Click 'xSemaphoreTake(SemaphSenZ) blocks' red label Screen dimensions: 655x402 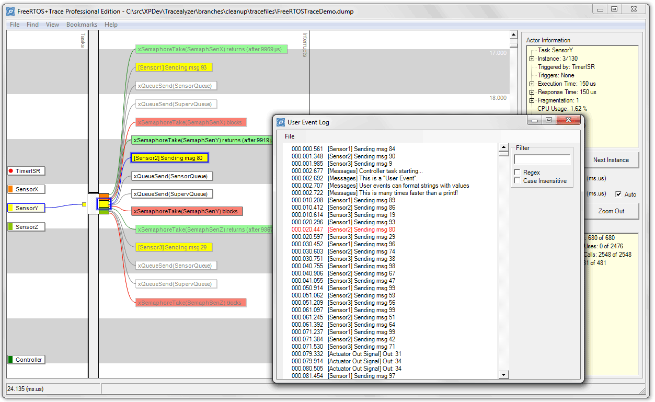tap(191, 303)
